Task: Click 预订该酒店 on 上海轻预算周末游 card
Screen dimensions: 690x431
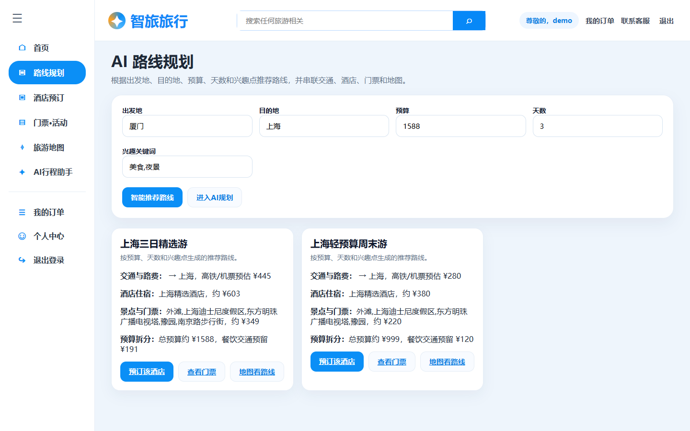Action: coord(337,362)
